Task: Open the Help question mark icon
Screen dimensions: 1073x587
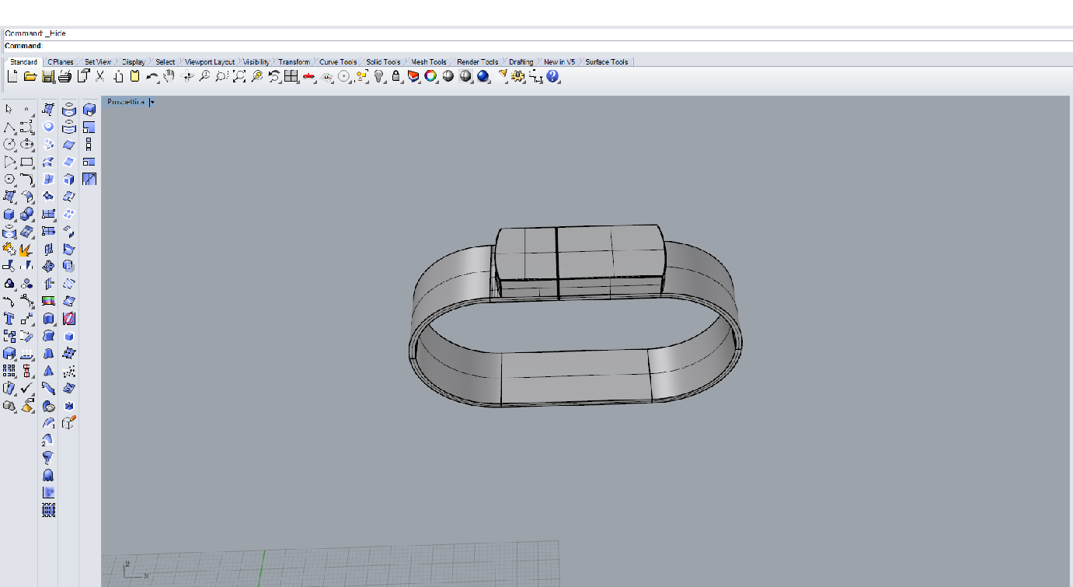Action: click(x=552, y=76)
